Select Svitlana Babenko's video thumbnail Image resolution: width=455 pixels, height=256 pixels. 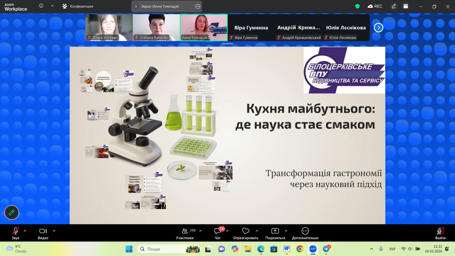tap(156, 27)
